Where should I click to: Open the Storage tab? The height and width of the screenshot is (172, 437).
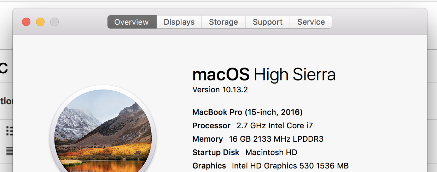pos(223,22)
